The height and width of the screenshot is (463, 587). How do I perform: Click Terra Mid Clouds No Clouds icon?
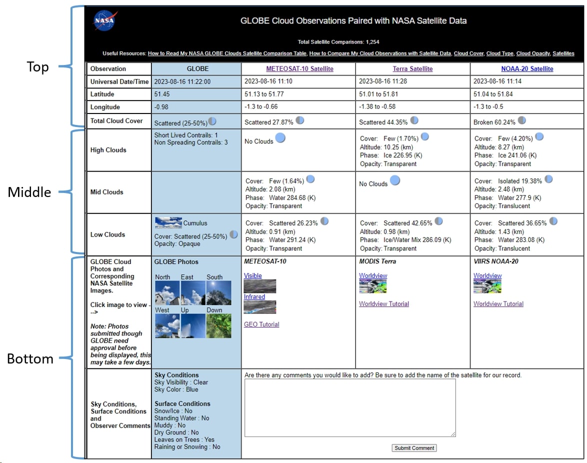395,181
